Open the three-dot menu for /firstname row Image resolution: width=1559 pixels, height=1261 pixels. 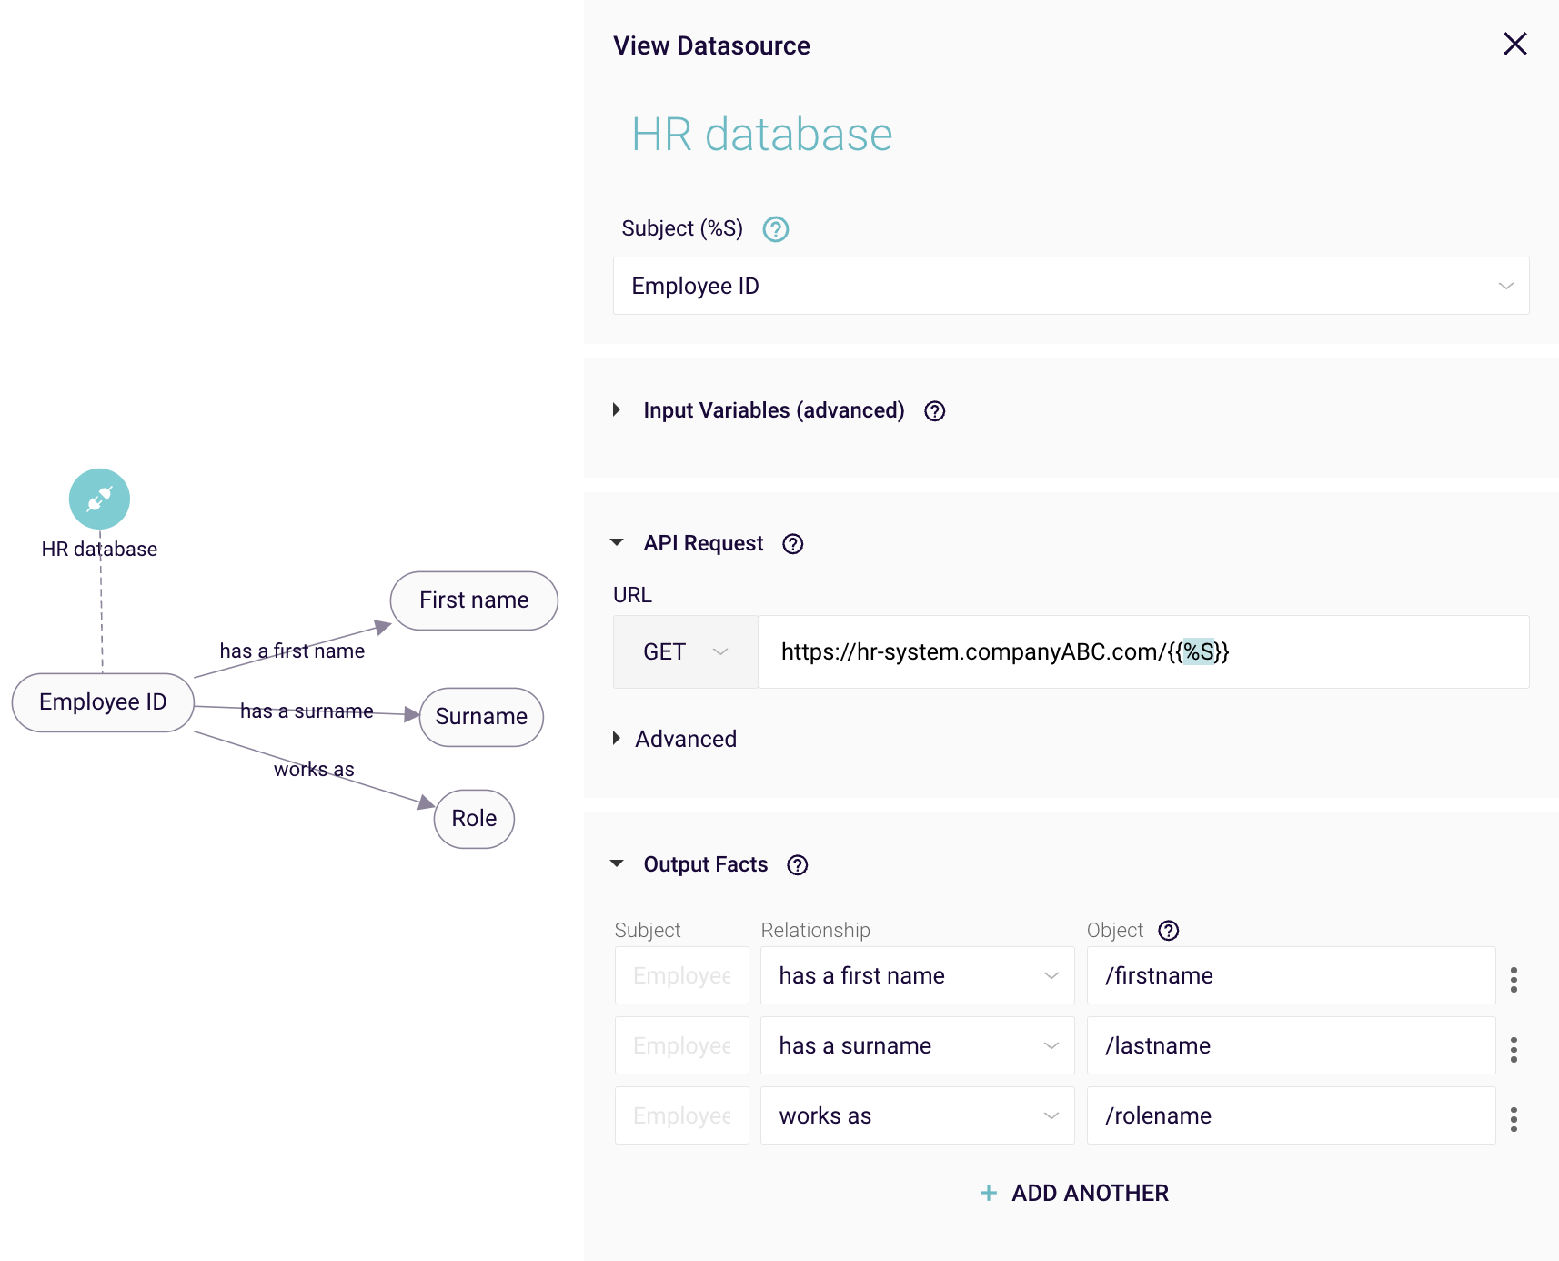[1514, 980]
